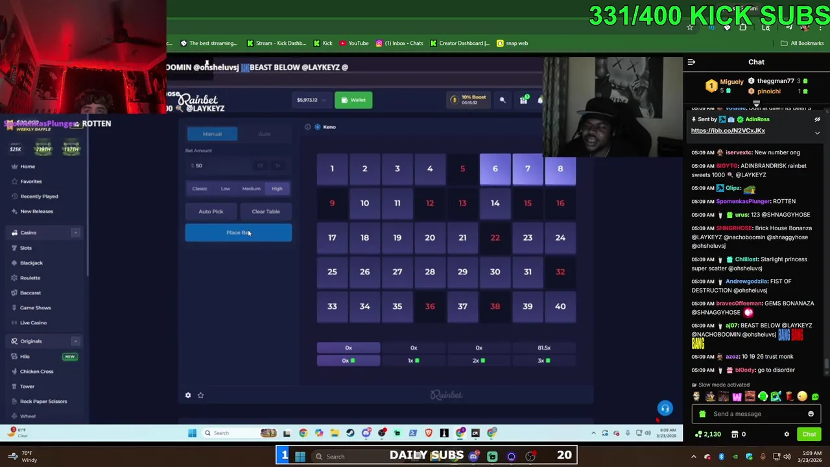Open the snap web bookmark
Viewport: 830px width, 467px height.
point(512,43)
